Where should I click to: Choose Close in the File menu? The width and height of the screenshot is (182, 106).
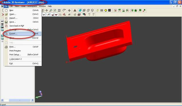click(x=23, y=38)
